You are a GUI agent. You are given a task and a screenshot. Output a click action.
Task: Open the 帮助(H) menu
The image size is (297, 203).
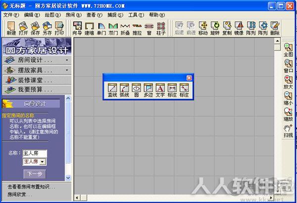157,15
